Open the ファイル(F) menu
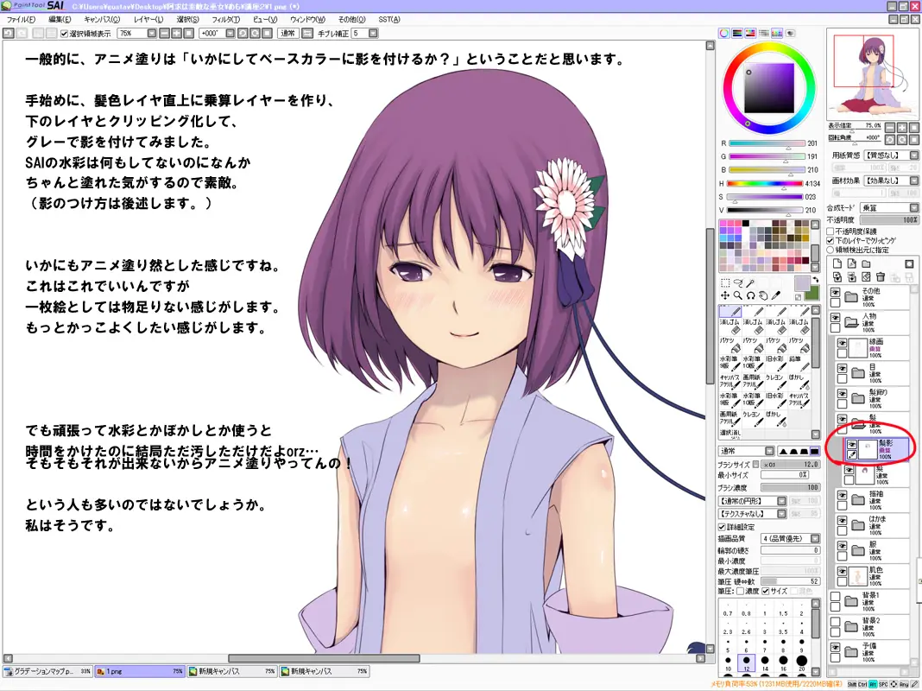Screen dimensions: 922x691 tap(22, 19)
